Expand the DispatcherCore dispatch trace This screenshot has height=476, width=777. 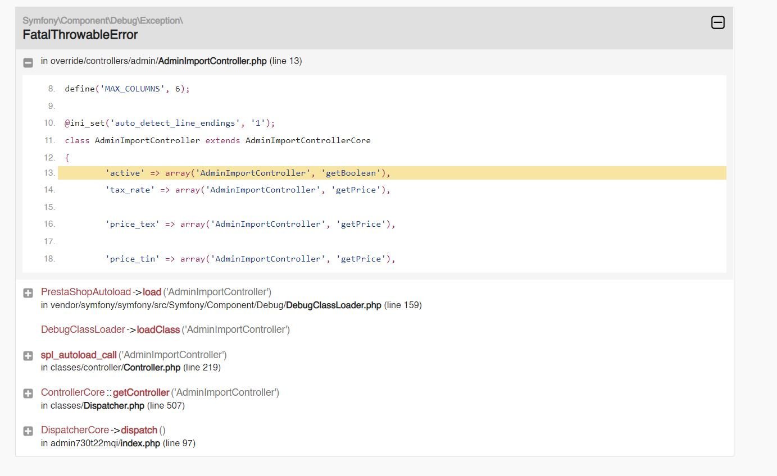[x=28, y=431]
